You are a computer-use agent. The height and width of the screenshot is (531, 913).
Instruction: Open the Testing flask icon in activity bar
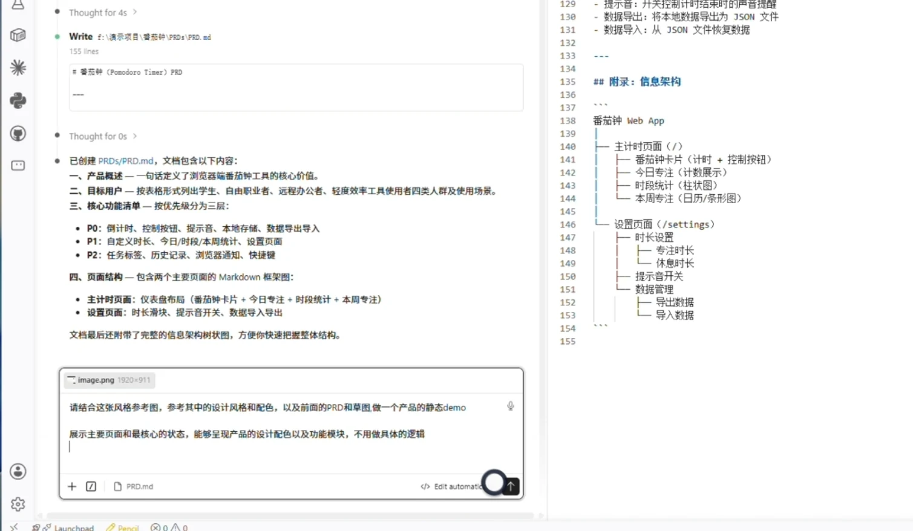click(18, 5)
